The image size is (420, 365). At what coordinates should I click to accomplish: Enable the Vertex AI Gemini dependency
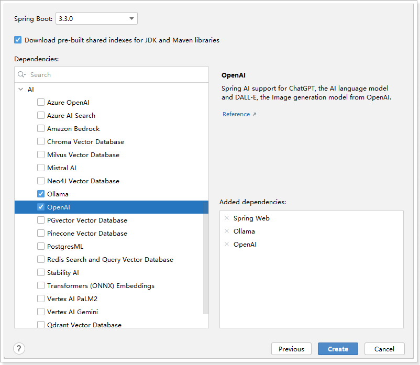click(41, 312)
